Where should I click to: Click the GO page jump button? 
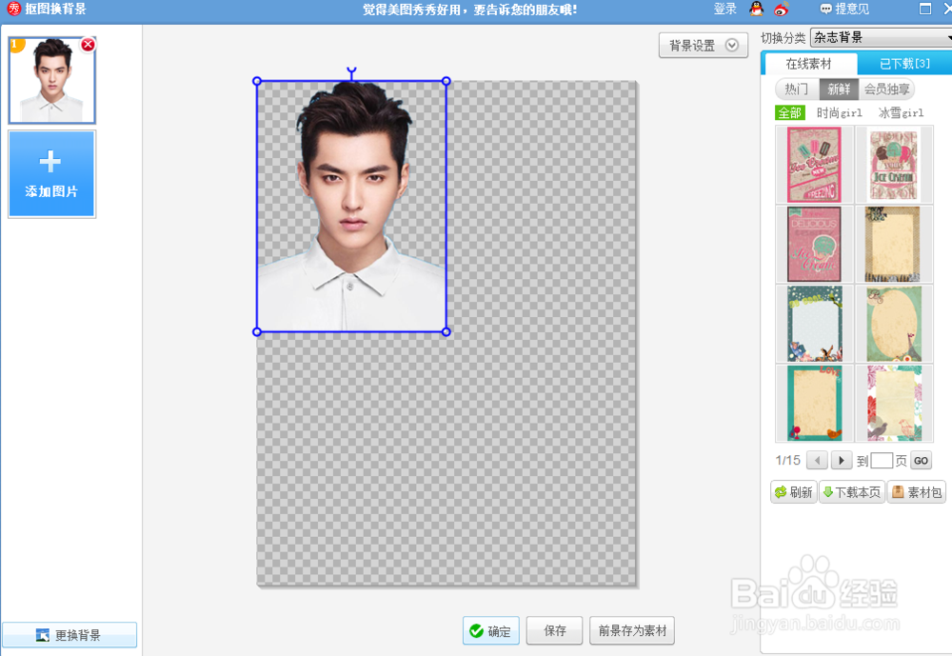pos(921,461)
